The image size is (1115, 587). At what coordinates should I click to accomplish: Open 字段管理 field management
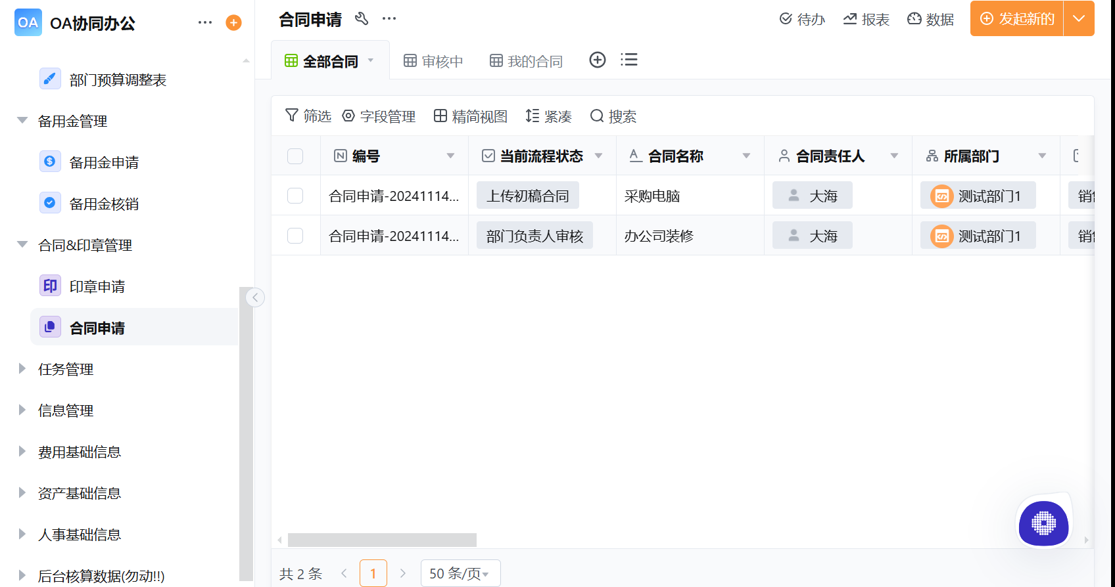(x=379, y=116)
